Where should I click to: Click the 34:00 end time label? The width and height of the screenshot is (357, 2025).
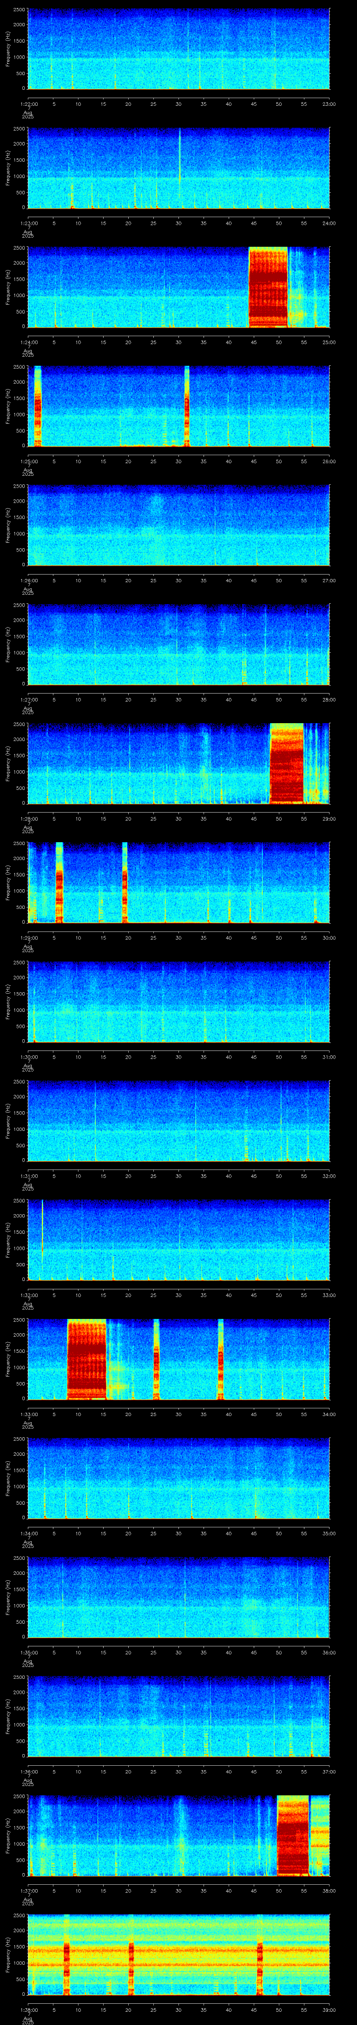pos(329,1414)
